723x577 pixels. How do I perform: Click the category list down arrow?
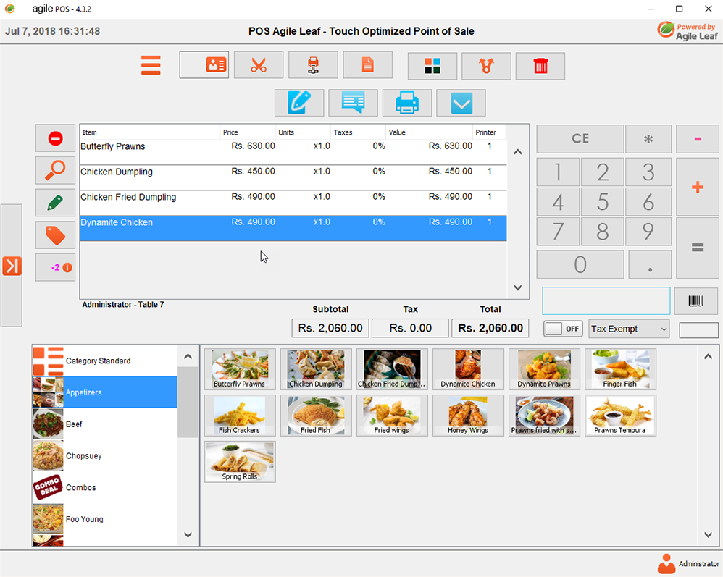pyautogui.click(x=188, y=535)
